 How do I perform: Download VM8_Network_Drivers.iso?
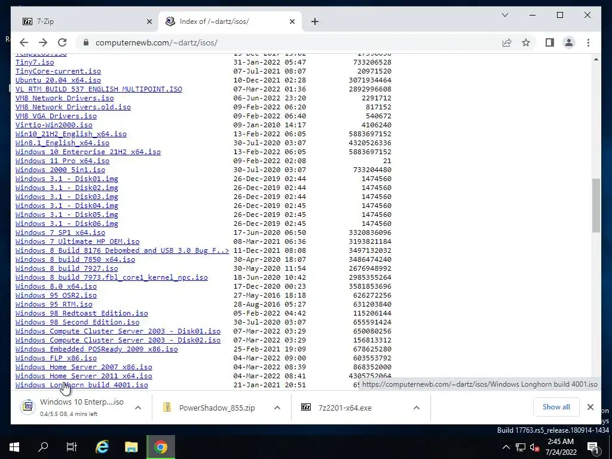[x=65, y=98]
